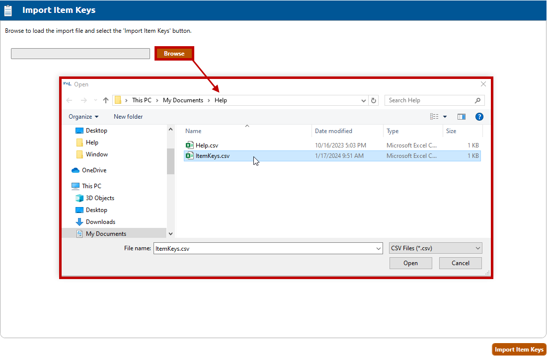Click the Import Item Keys button
This screenshot has height=358, width=549.
click(x=519, y=350)
